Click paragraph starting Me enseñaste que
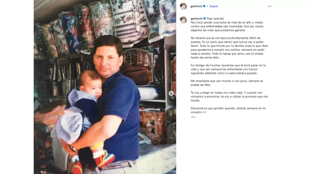This screenshot has width=310, height=174. (x=227, y=83)
